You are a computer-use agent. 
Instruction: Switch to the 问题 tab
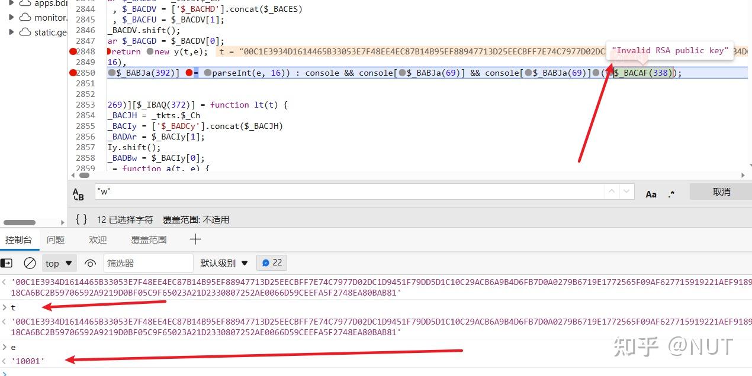pos(55,239)
